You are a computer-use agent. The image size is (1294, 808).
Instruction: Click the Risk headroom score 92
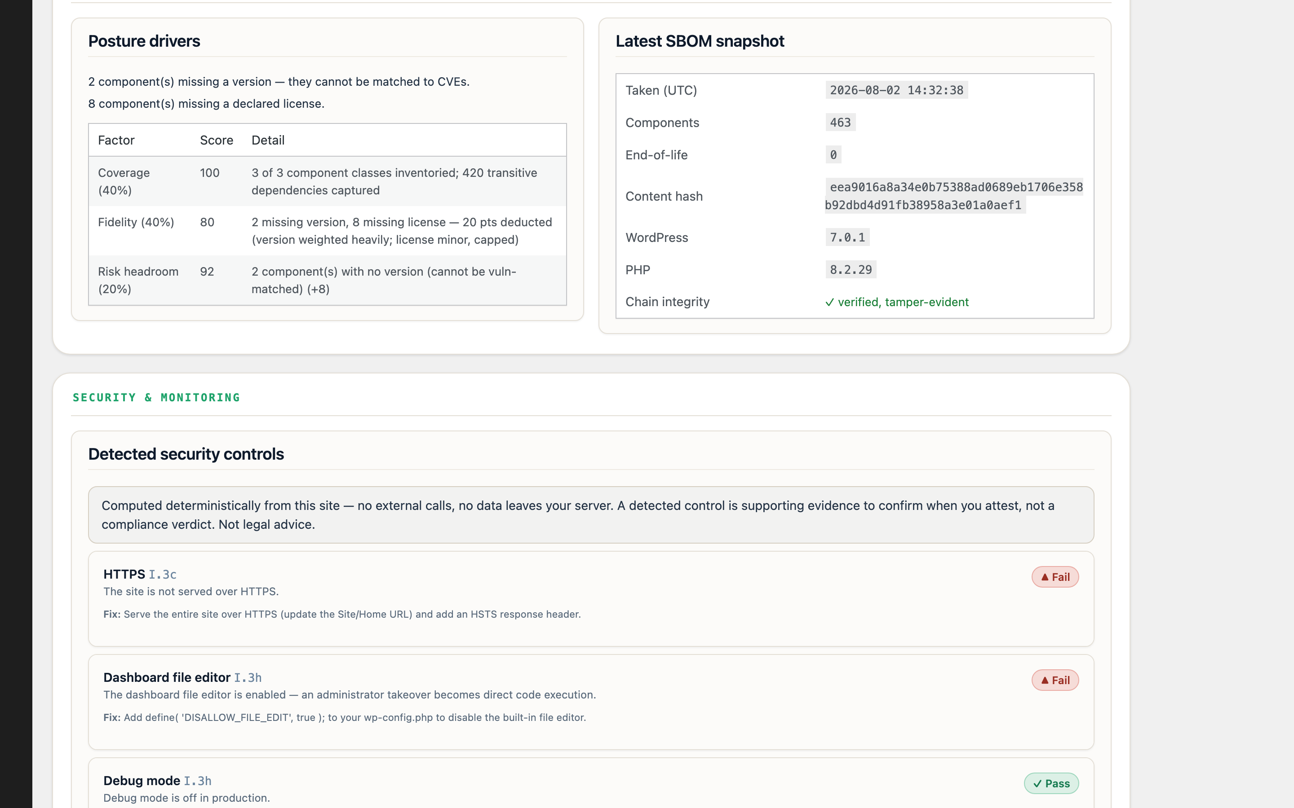coord(207,272)
